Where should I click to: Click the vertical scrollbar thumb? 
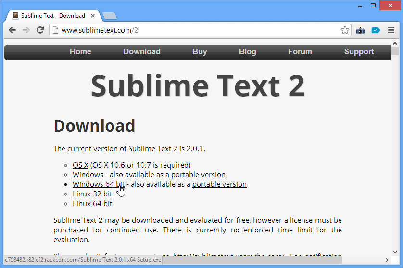pyautogui.click(x=395, y=51)
